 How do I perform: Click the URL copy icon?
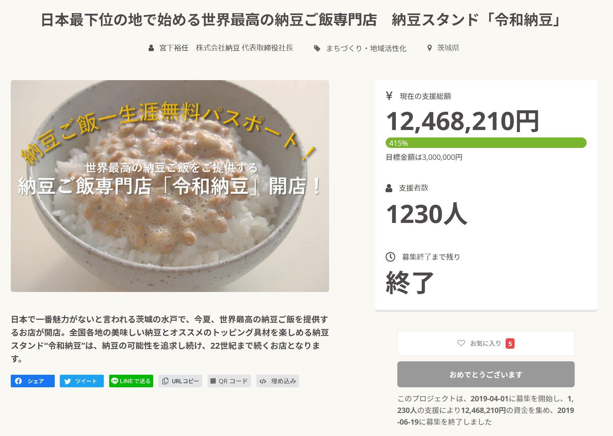[x=165, y=381]
